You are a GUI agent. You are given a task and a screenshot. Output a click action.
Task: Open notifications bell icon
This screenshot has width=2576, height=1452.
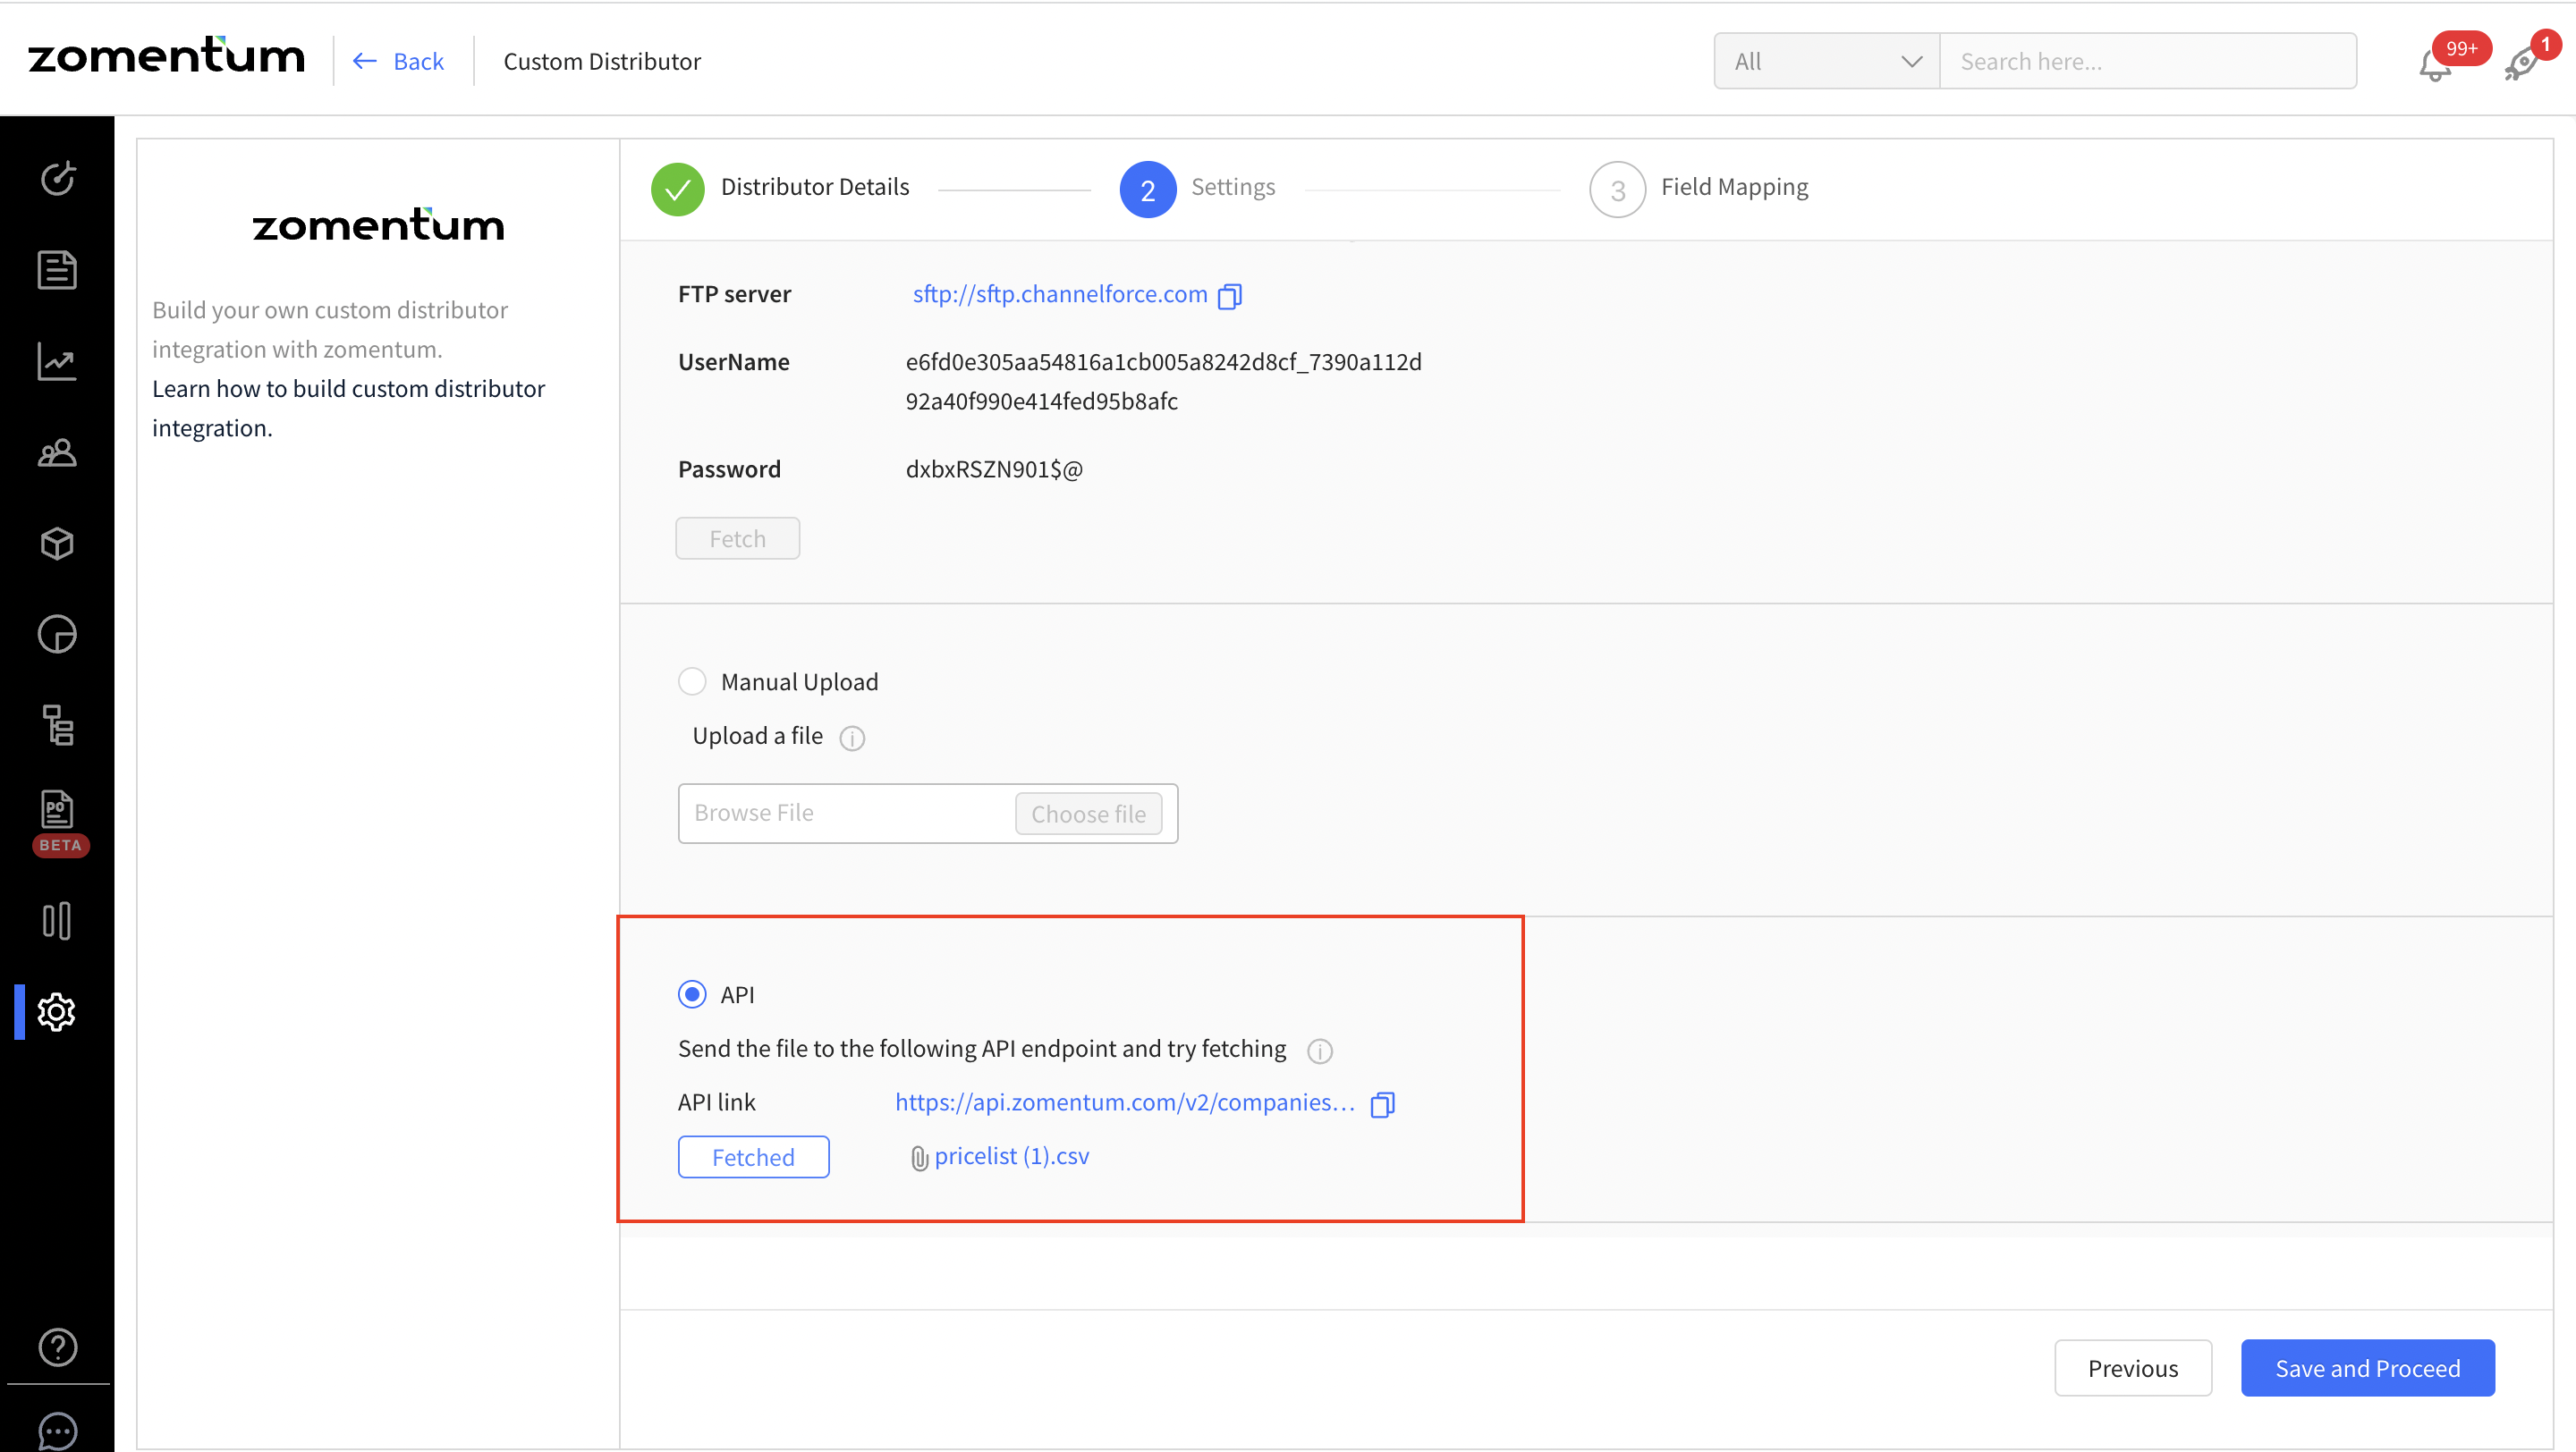point(2434,66)
